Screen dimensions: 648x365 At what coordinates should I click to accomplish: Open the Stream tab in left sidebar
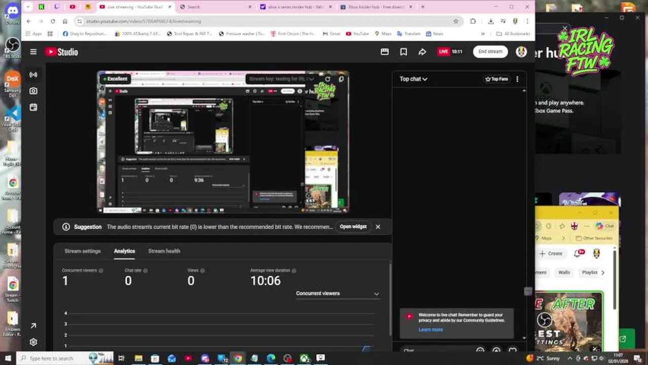pyautogui.click(x=33, y=75)
